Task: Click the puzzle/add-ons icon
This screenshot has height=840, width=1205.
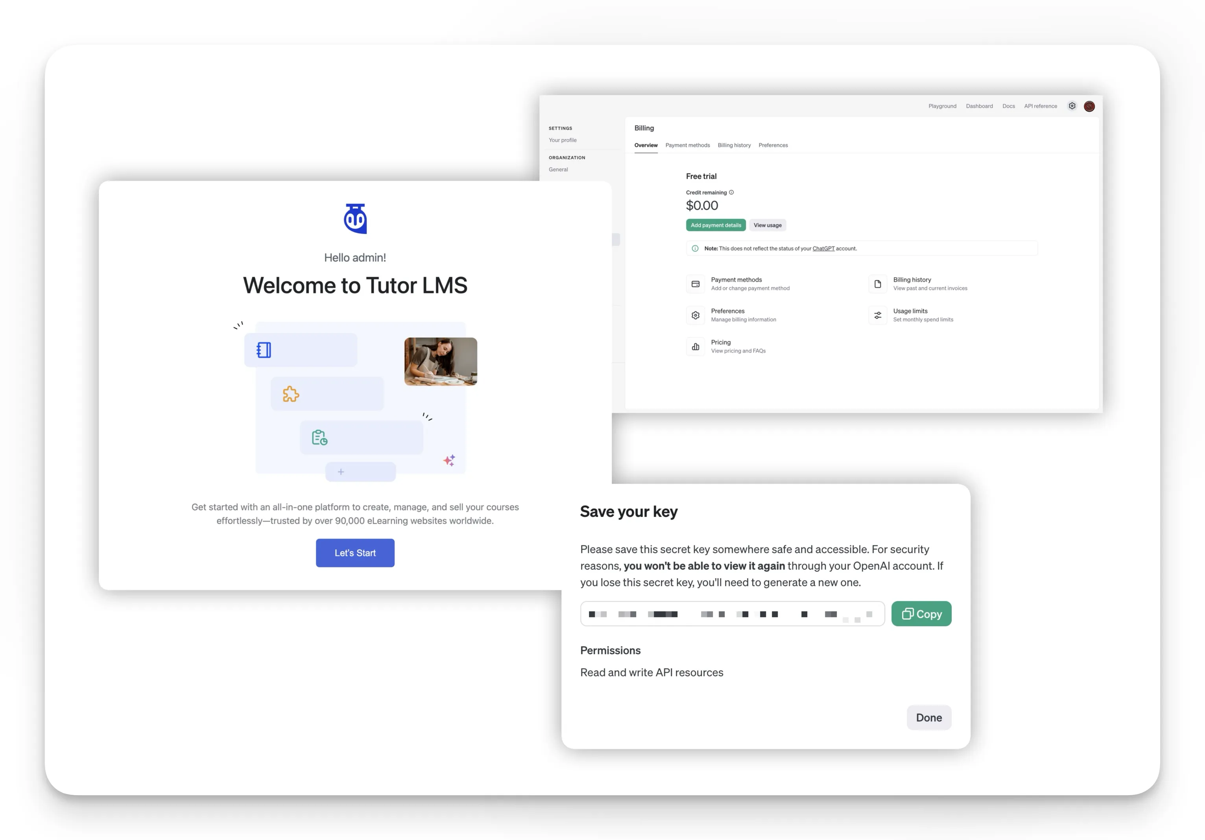Action: tap(290, 394)
